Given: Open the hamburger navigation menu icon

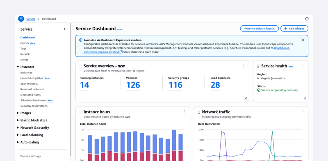Looking at the screenshot, I should pyautogui.click(x=21, y=19).
